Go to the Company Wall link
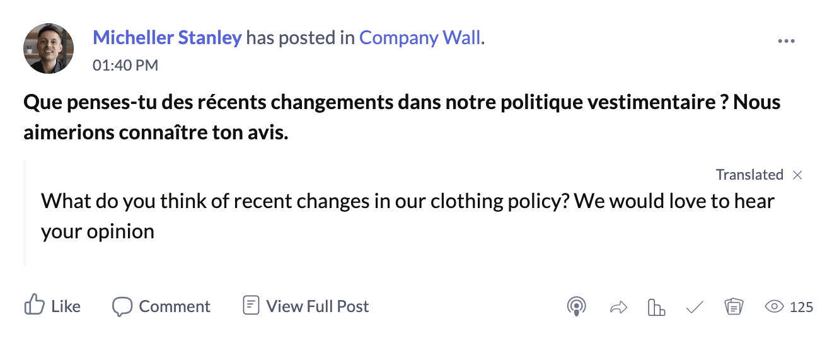The image size is (832, 348). 420,38
